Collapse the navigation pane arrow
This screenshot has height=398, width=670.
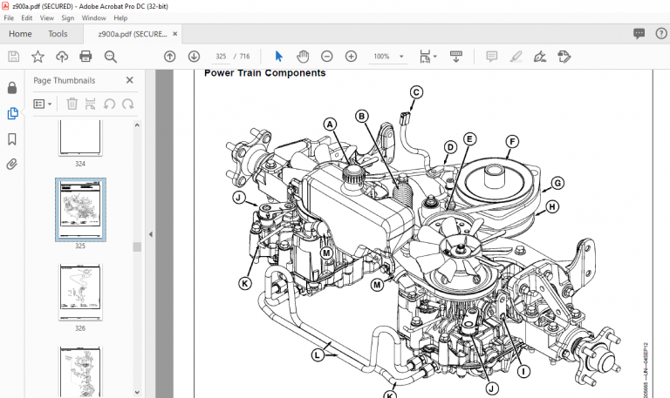point(150,234)
